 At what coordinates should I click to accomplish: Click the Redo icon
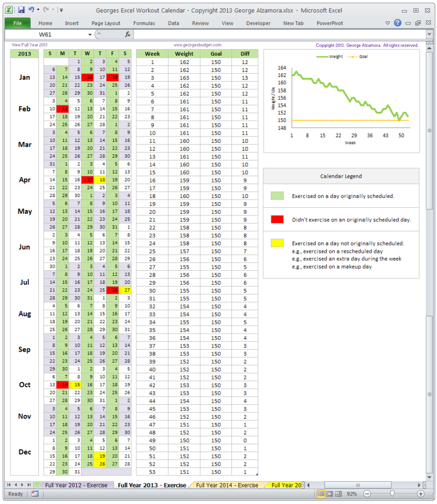point(45,9)
